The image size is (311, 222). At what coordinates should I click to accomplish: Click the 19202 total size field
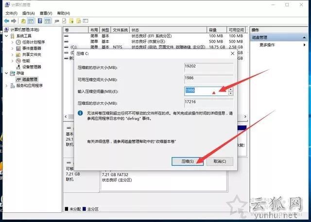click(x=208, y=67)
